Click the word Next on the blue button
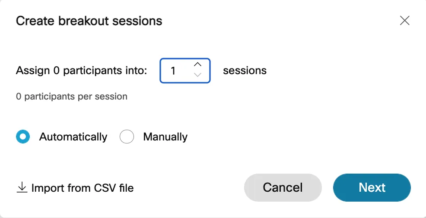 tap(372, 187)
